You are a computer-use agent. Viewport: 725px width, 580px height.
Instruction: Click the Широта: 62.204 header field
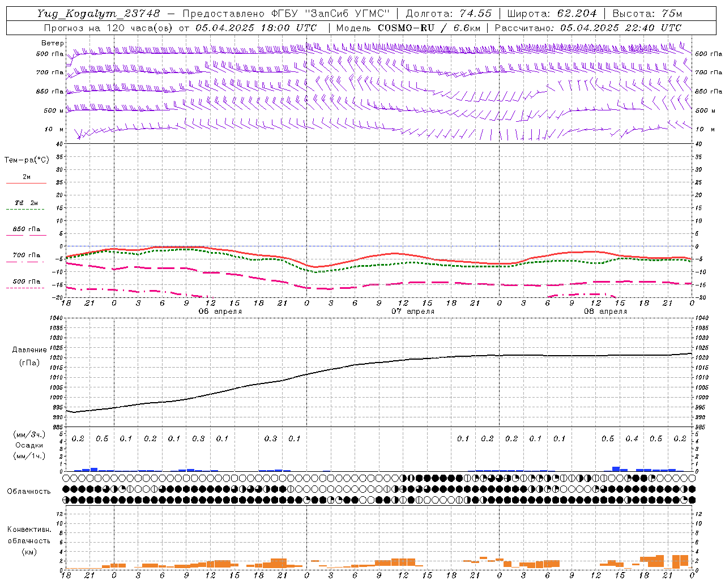coord(552,14)
